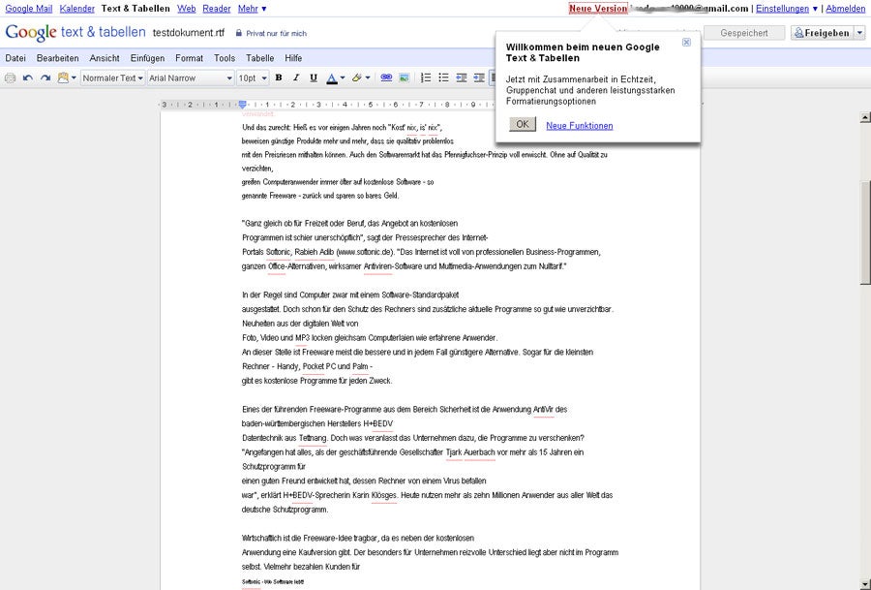Screen dimensions: 871x590
Task: Sign out via Abmelden link
Action: (x=846, y=9)
